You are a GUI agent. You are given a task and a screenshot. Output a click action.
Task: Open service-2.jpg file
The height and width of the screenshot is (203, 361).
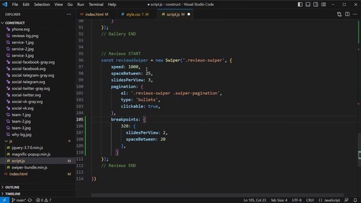[x=23, y=49]
